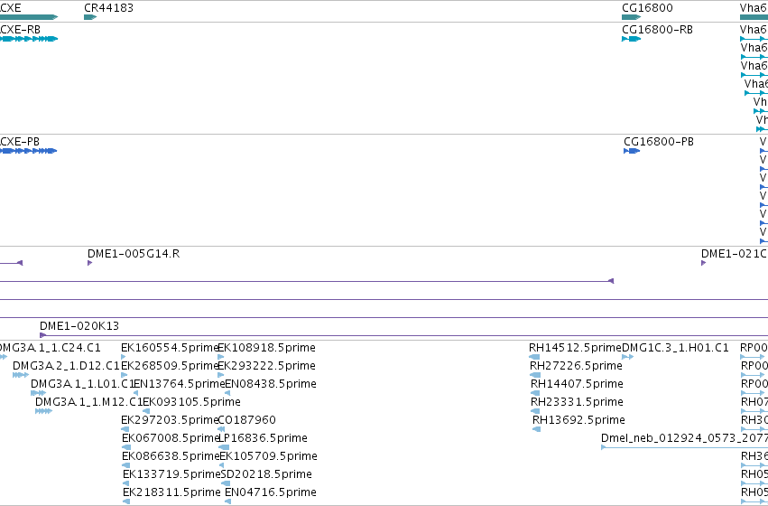Image resolution: width=768 pixels, height=506 pixels.
Task: Click the CG16800-PB protein label
Action: point(659,142)
